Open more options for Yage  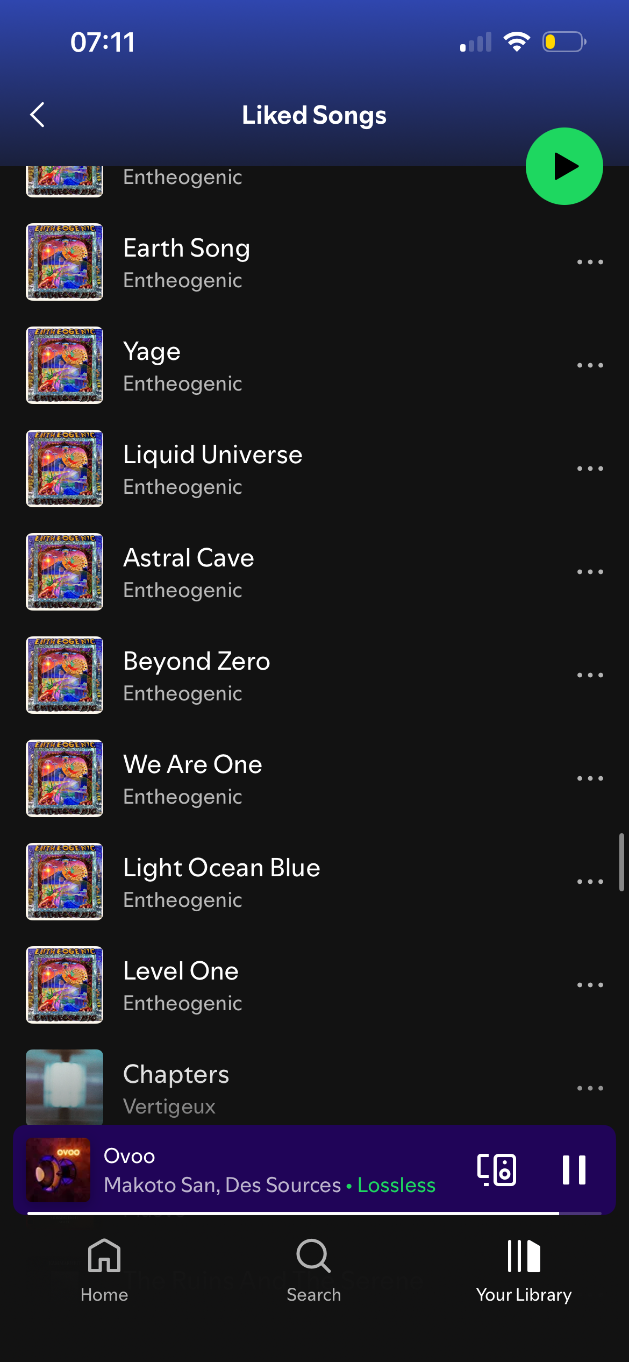pyautogui.click(x=590, y=365)
